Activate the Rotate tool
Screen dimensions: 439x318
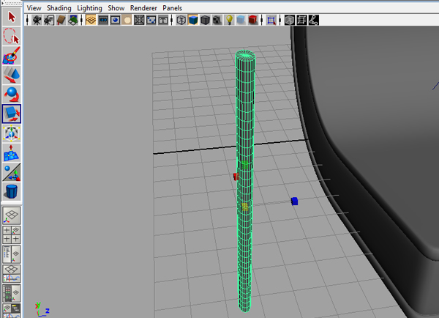click(x=12, y=94)
